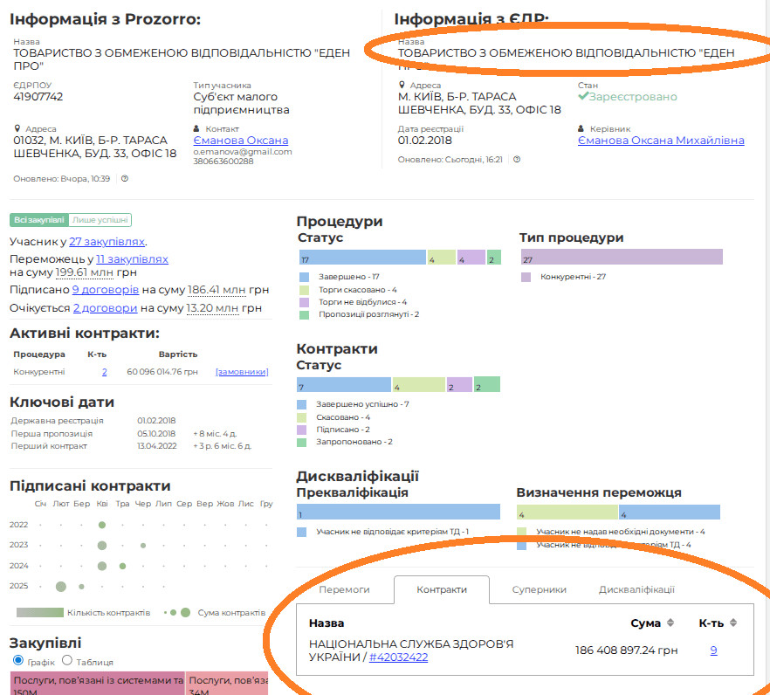Open the замовники link in active contracts

pyautogui.click(x=242, y=372)
